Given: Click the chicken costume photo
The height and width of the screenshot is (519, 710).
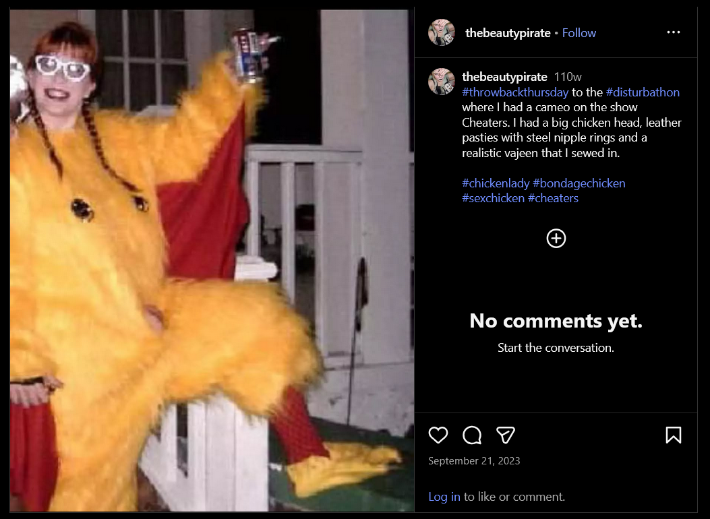Looking at the screenshot, I should [212, 261].
